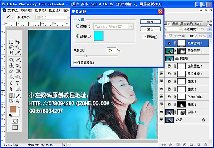Open the 填充 slider arrow
This screenshot has height=148, width=214.
tap(209, 36)
